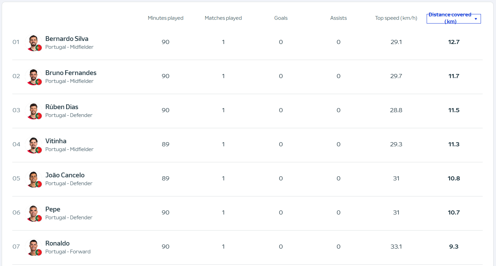Sort by Distance covered (km) column
This screenshot has height=266, width=496.
pyautogui.click(x=454, y=18)
